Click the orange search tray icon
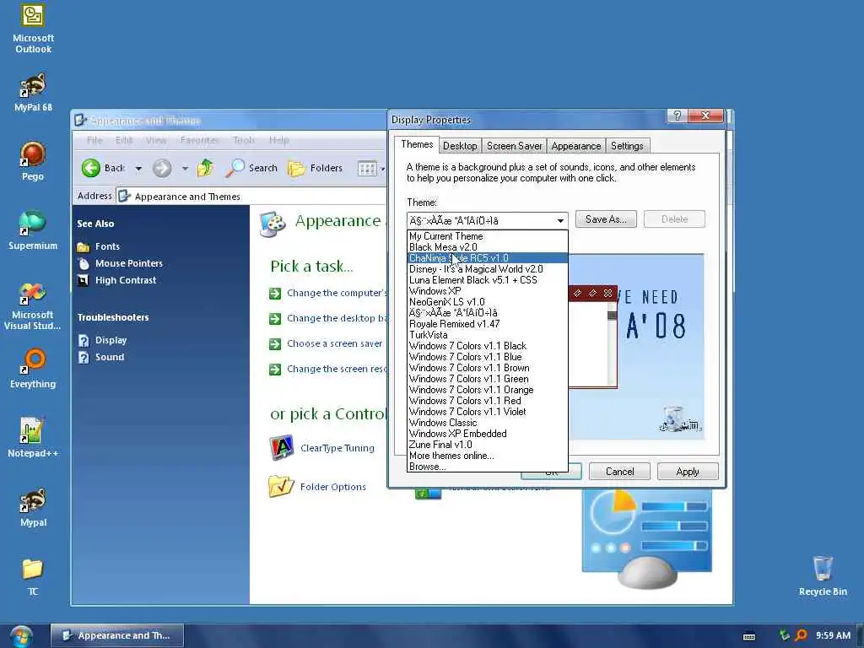 click(x=801, y=635)
